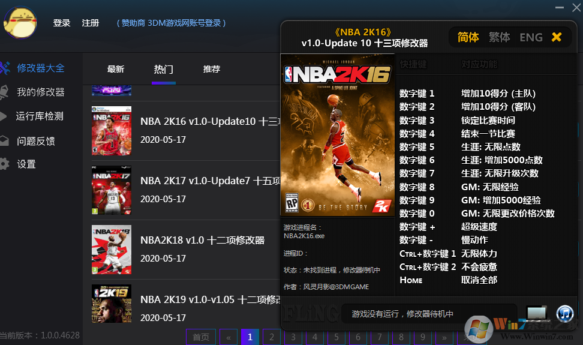Click the GM: 无限更改价格次数 cheat row
The image size is (583, 345).
click(477, 214)
